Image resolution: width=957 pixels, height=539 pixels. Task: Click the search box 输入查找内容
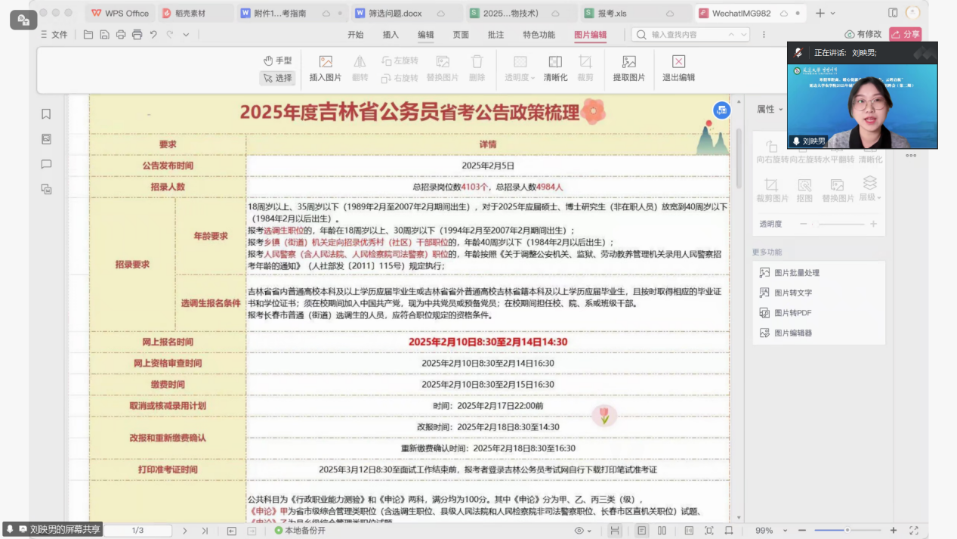coord(690,35)
